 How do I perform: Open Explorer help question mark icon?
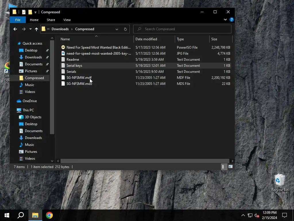(232, 20)
